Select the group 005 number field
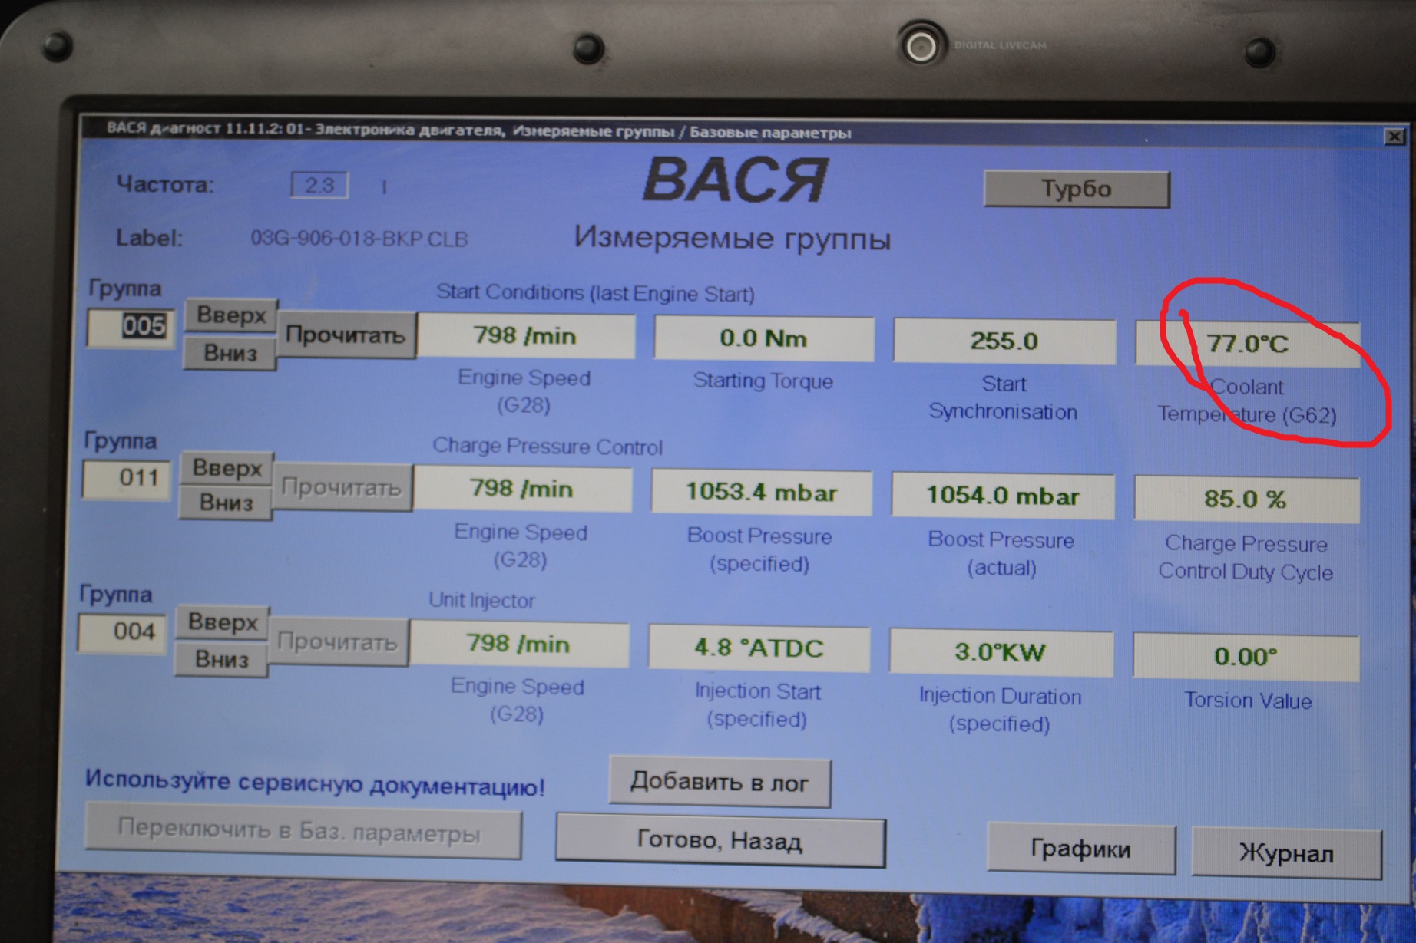1416x943 pixels. click(131, 328)
